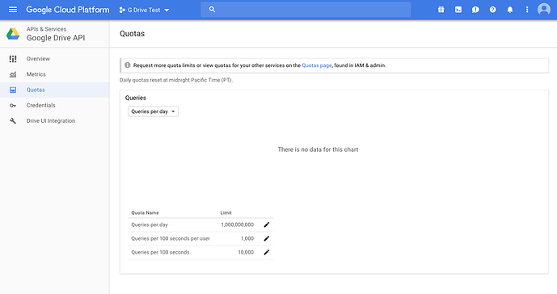Viewport: 557px width, 294px height.
Task: Click the search icon in the top bar
Action: [212, 10]
